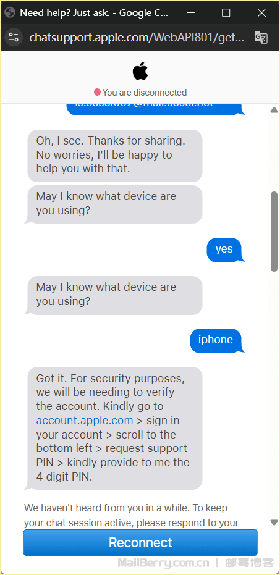
Task: Click the red disconnected status dot
Action: (97, 92)
